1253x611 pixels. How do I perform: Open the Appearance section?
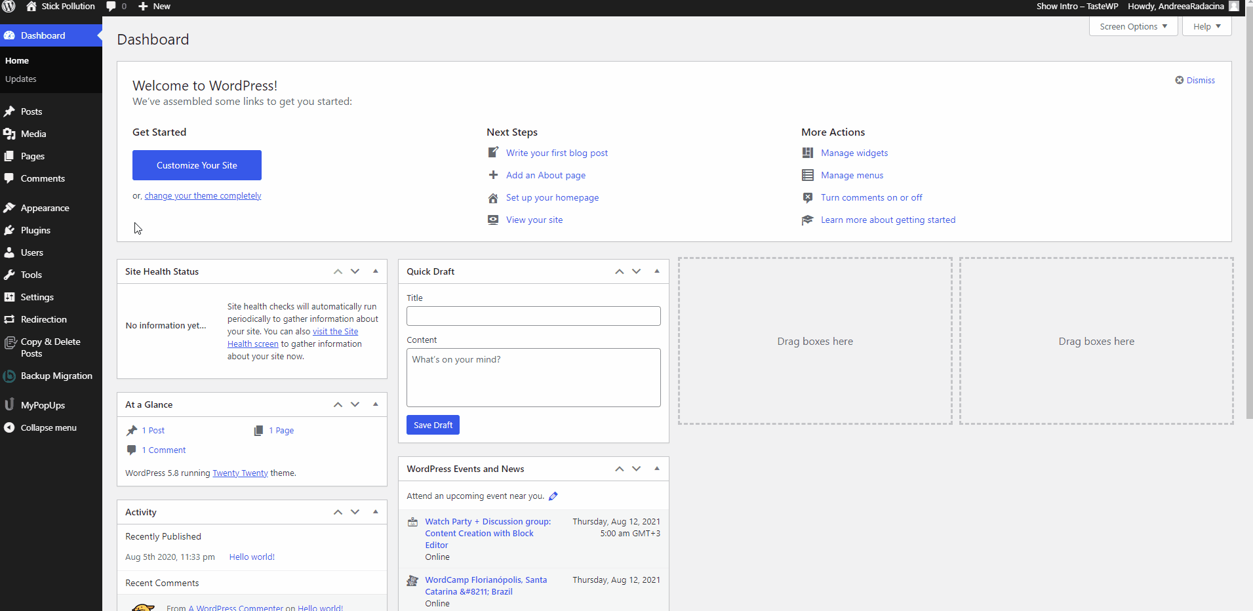coord(44,207)
